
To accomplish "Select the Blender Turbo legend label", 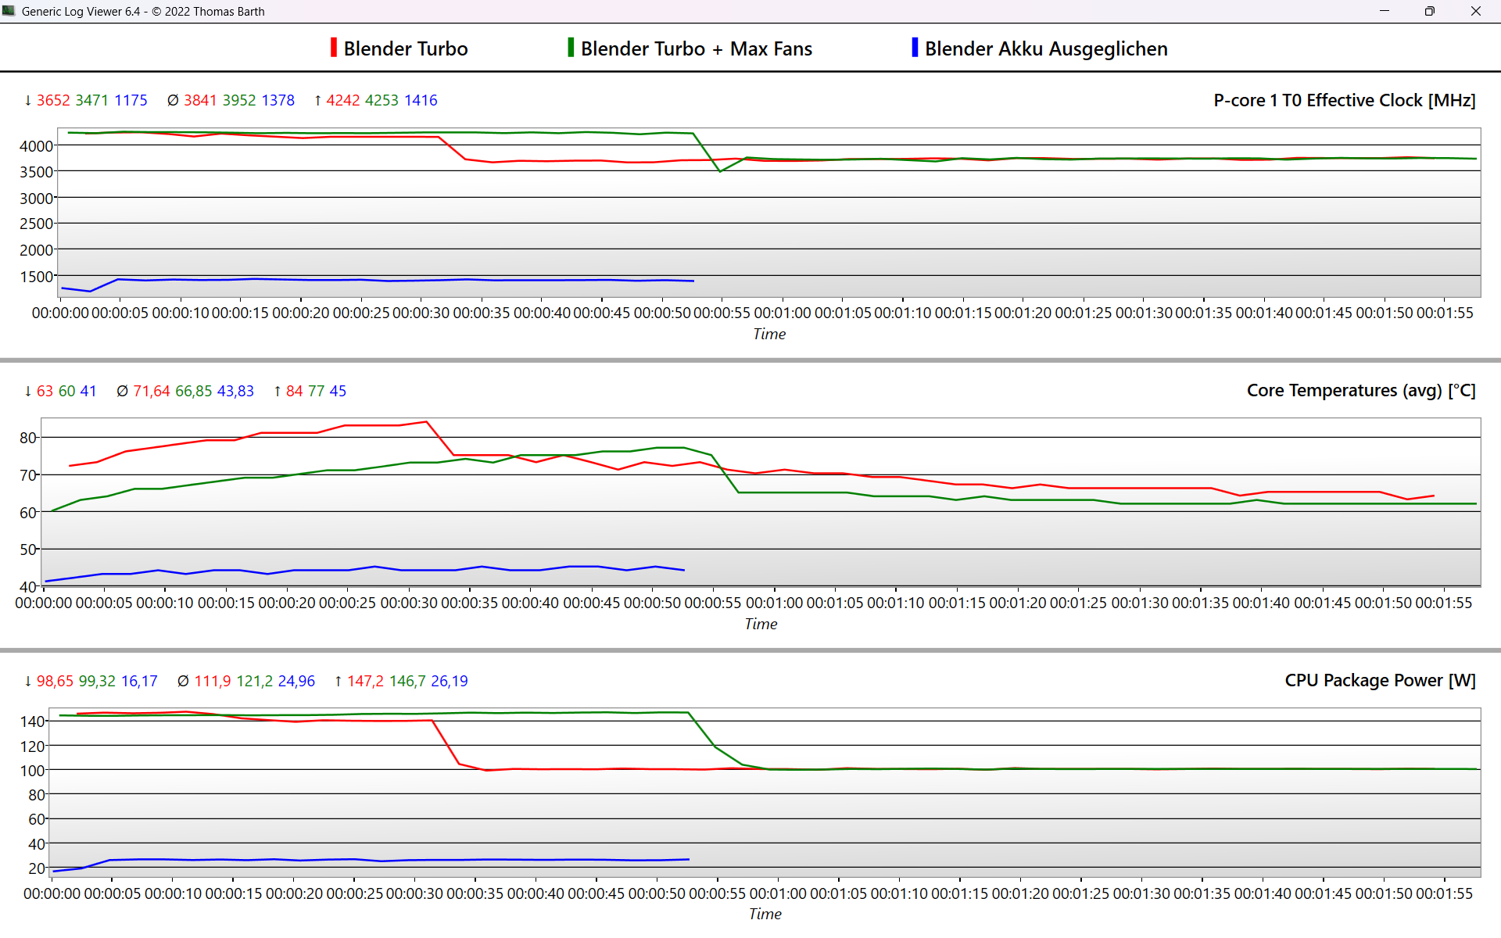I will tap(405, 48).
